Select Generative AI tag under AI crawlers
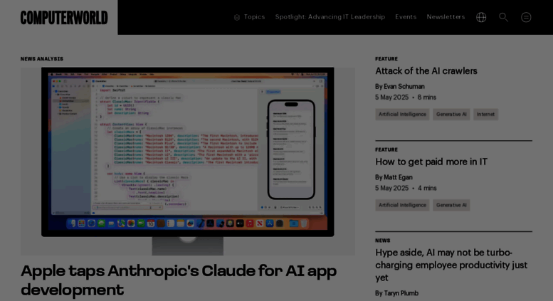 click(x=451, y=114)
